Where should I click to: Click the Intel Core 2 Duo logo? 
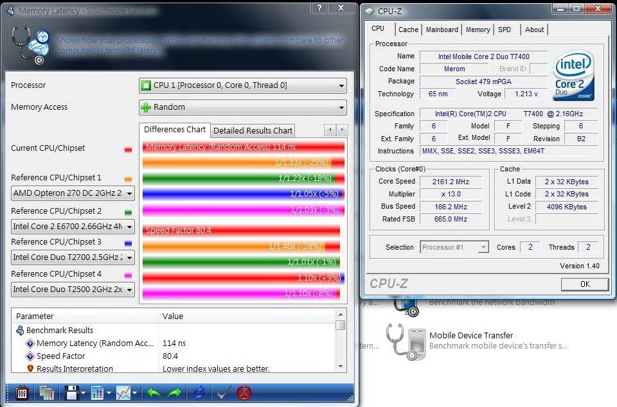point(573,75)
